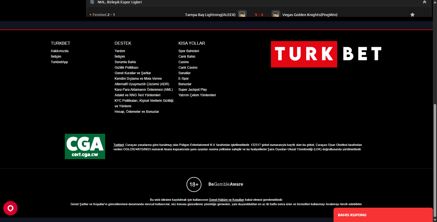Go to Canlı Bahis
The height and width of the screenshot is (222, 437).
(187, 57)
